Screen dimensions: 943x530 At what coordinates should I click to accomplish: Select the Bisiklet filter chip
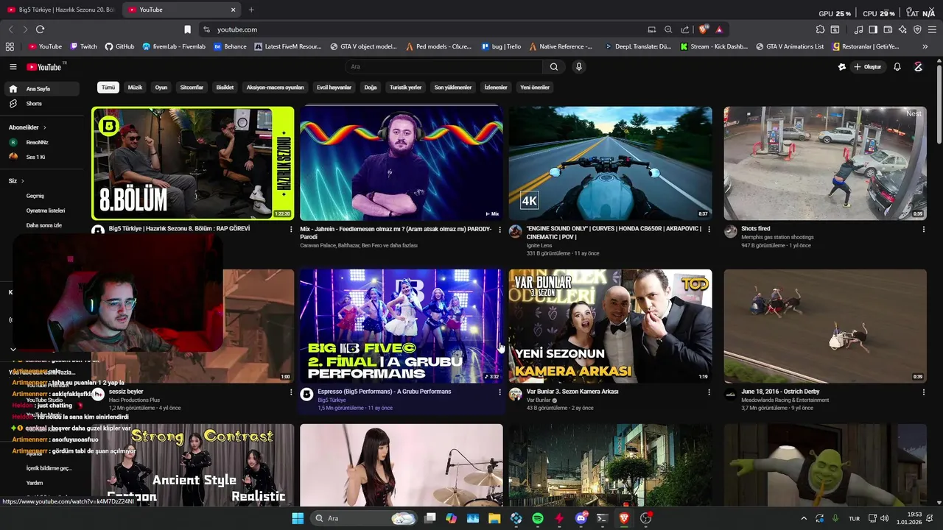[x=225, y=87]
